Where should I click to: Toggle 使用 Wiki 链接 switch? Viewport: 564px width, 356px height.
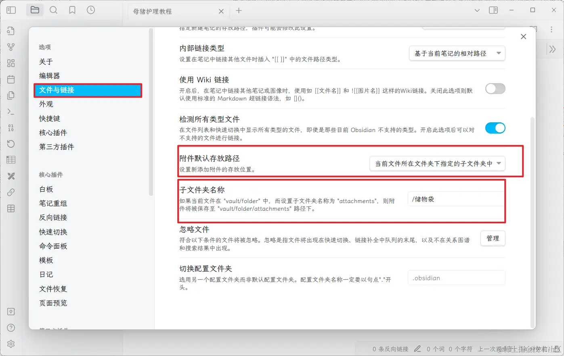click(495, 89)
